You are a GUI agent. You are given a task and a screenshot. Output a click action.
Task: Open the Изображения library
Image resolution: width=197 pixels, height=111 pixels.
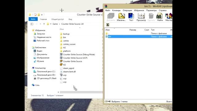tap(42, 58)
